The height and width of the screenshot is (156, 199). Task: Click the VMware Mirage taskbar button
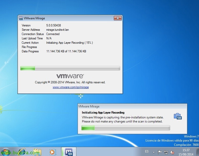(x=69, y=152)
